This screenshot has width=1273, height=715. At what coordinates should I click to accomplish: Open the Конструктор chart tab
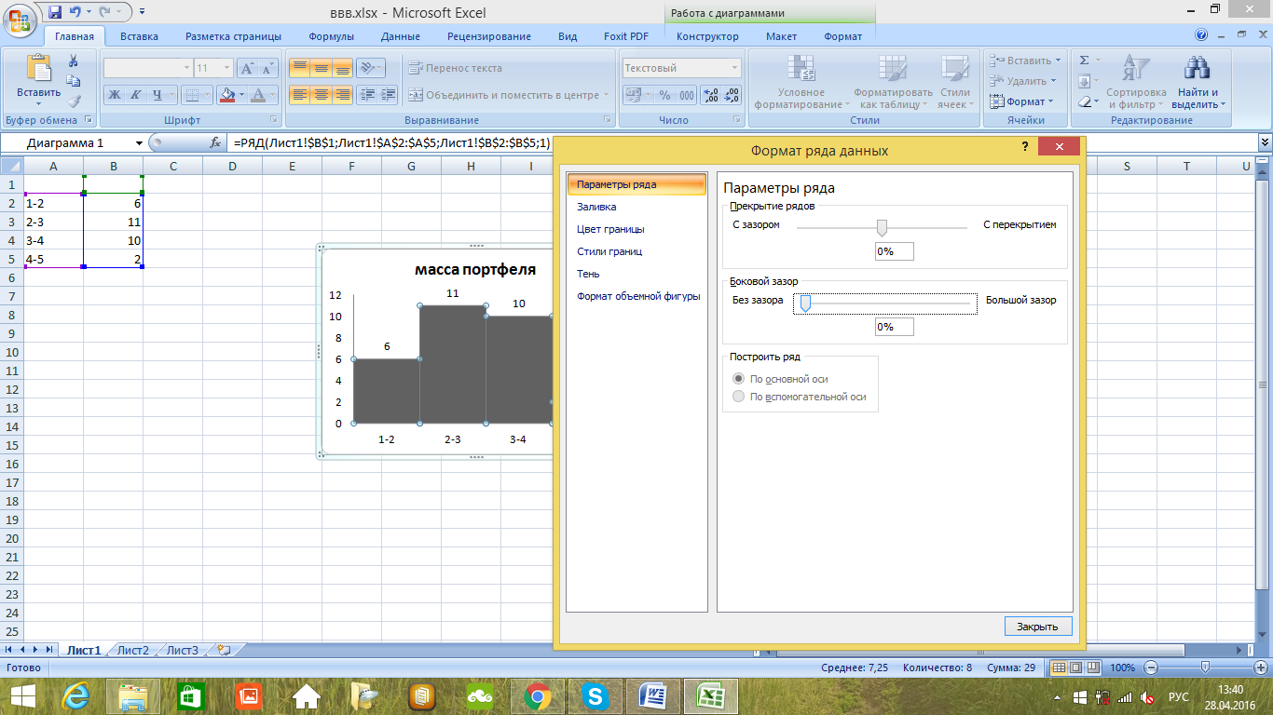coord(707,36)
